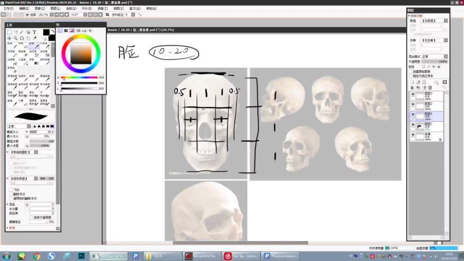Open the 编辑(E) Edit menu
Screen dimensions: 464x261
click(x=24, y=9)
